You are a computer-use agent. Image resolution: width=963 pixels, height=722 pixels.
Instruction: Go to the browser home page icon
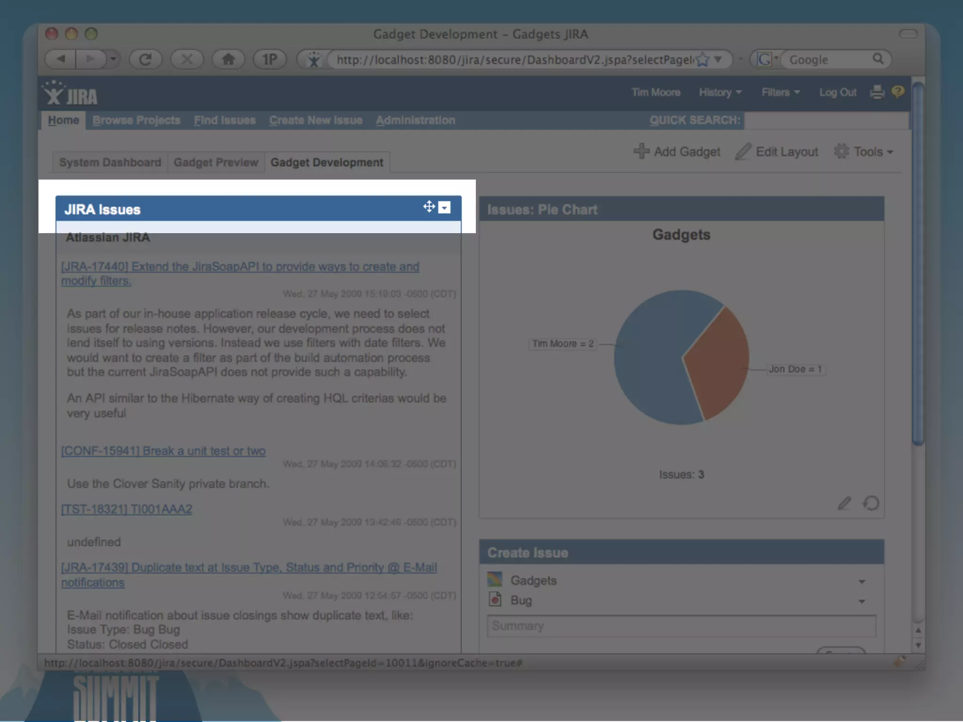[228, 59]
